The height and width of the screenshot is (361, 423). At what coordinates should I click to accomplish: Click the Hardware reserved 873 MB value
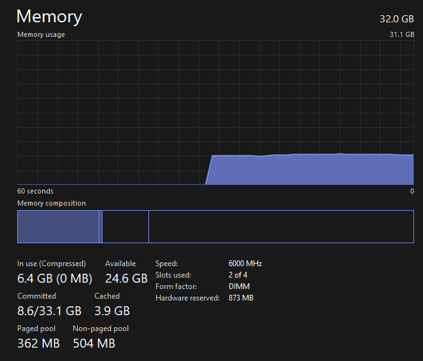241,298
